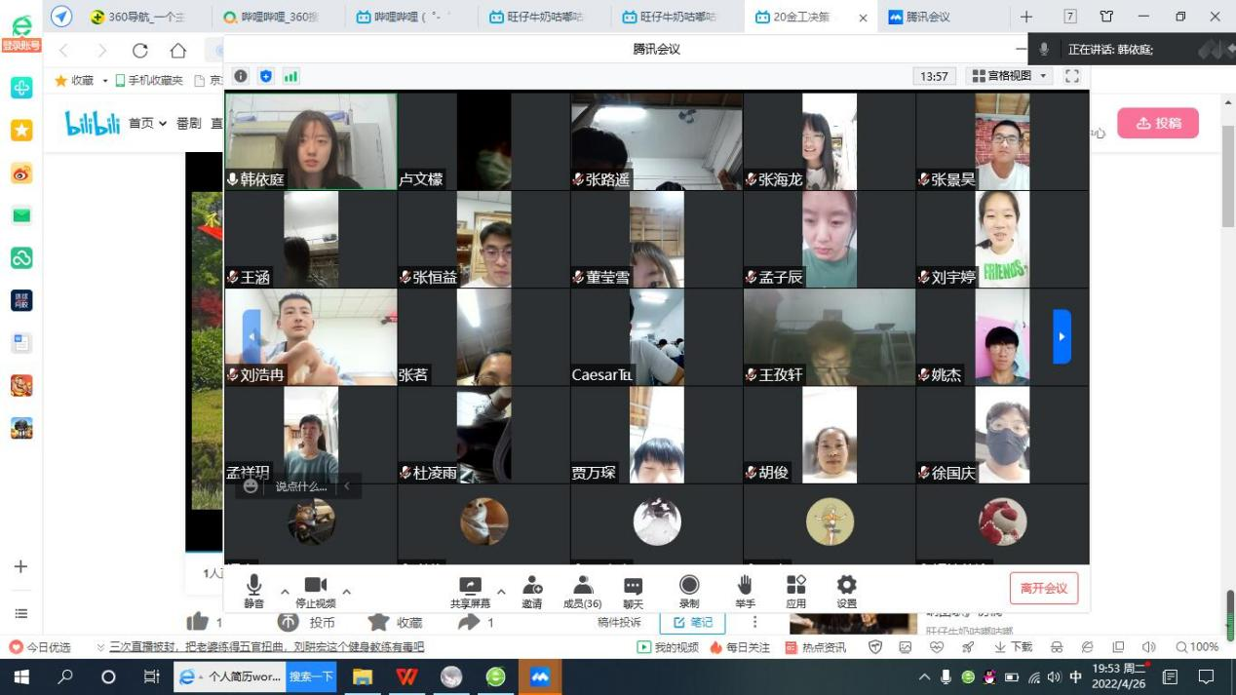Open the 应用 apps icon

[796, 591]
